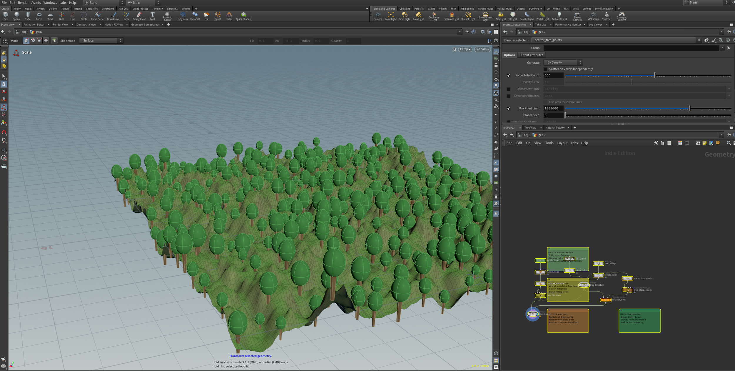Add a Point Light

pos(390,16)
